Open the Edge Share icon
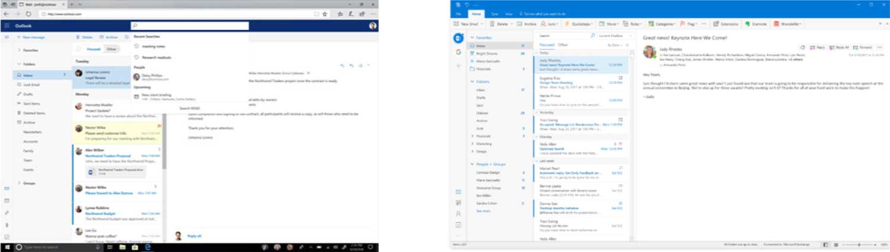890x252 pixels. (x=362, y=13)
